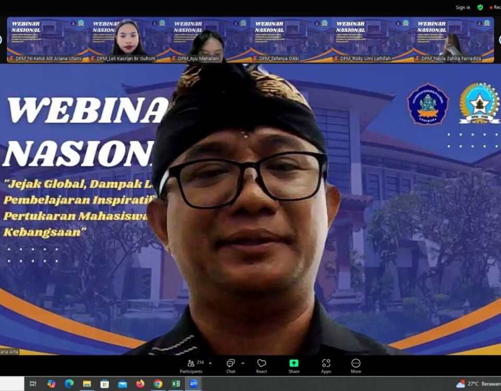Switch to Google Chrome in taskbar
Screen dimensions: 501x391
158,384
